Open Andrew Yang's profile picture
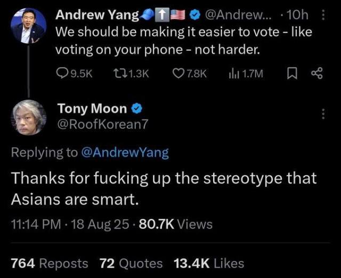Viewport: 341px width, 278px height. (x=28, y=26)
